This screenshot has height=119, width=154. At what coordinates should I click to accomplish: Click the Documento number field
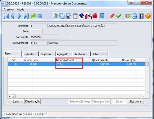point(44,37)
